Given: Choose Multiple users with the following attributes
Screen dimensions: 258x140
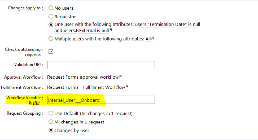Looking at the screenshot, I should click(51, 39).
